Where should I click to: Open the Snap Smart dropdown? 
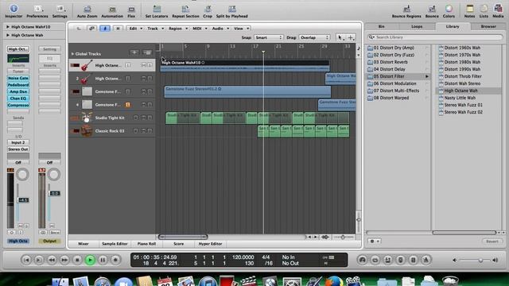269,37
